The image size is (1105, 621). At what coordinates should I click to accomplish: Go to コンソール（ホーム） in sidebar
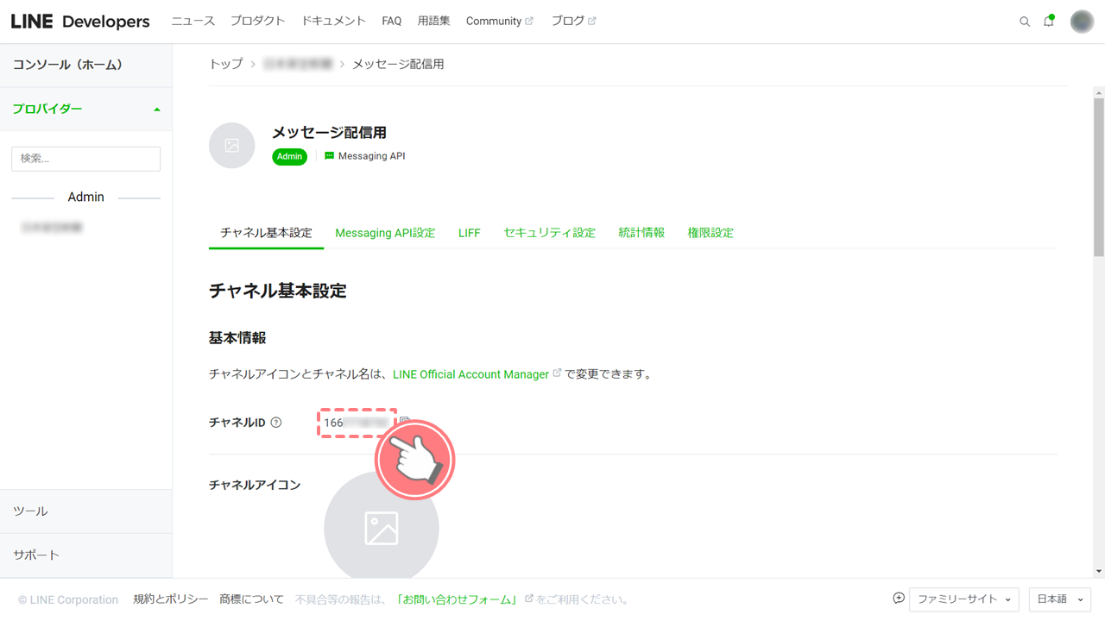pyautogui.click(x=86, y=65)
